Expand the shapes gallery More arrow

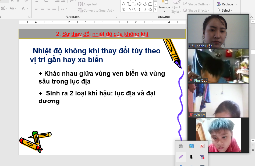point(155,10)
